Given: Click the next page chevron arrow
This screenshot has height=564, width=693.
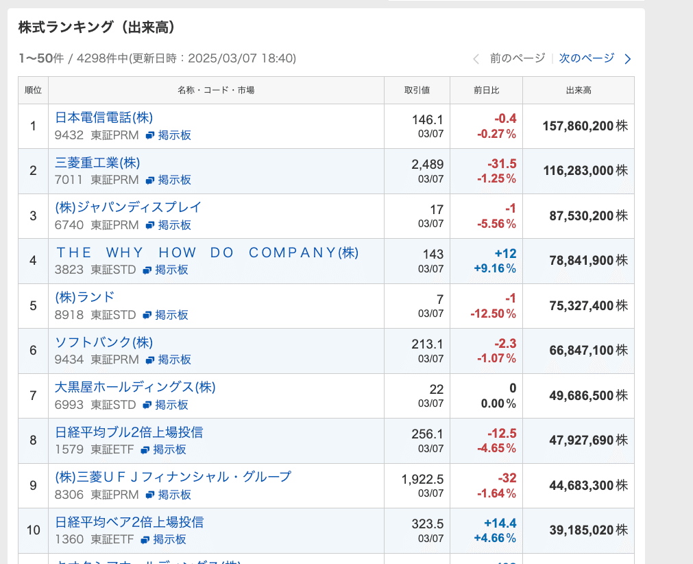Looking at the screenshot, I should 627,59.
